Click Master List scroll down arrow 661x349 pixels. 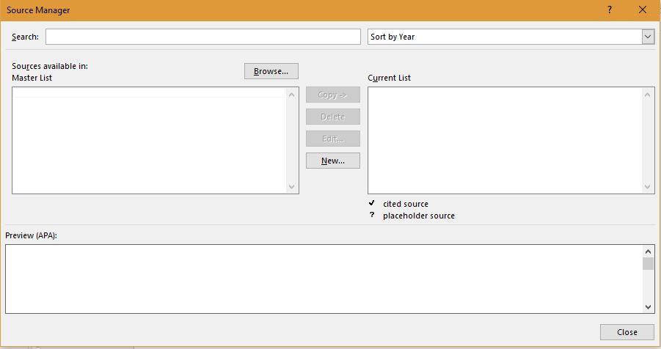(292, 187)
